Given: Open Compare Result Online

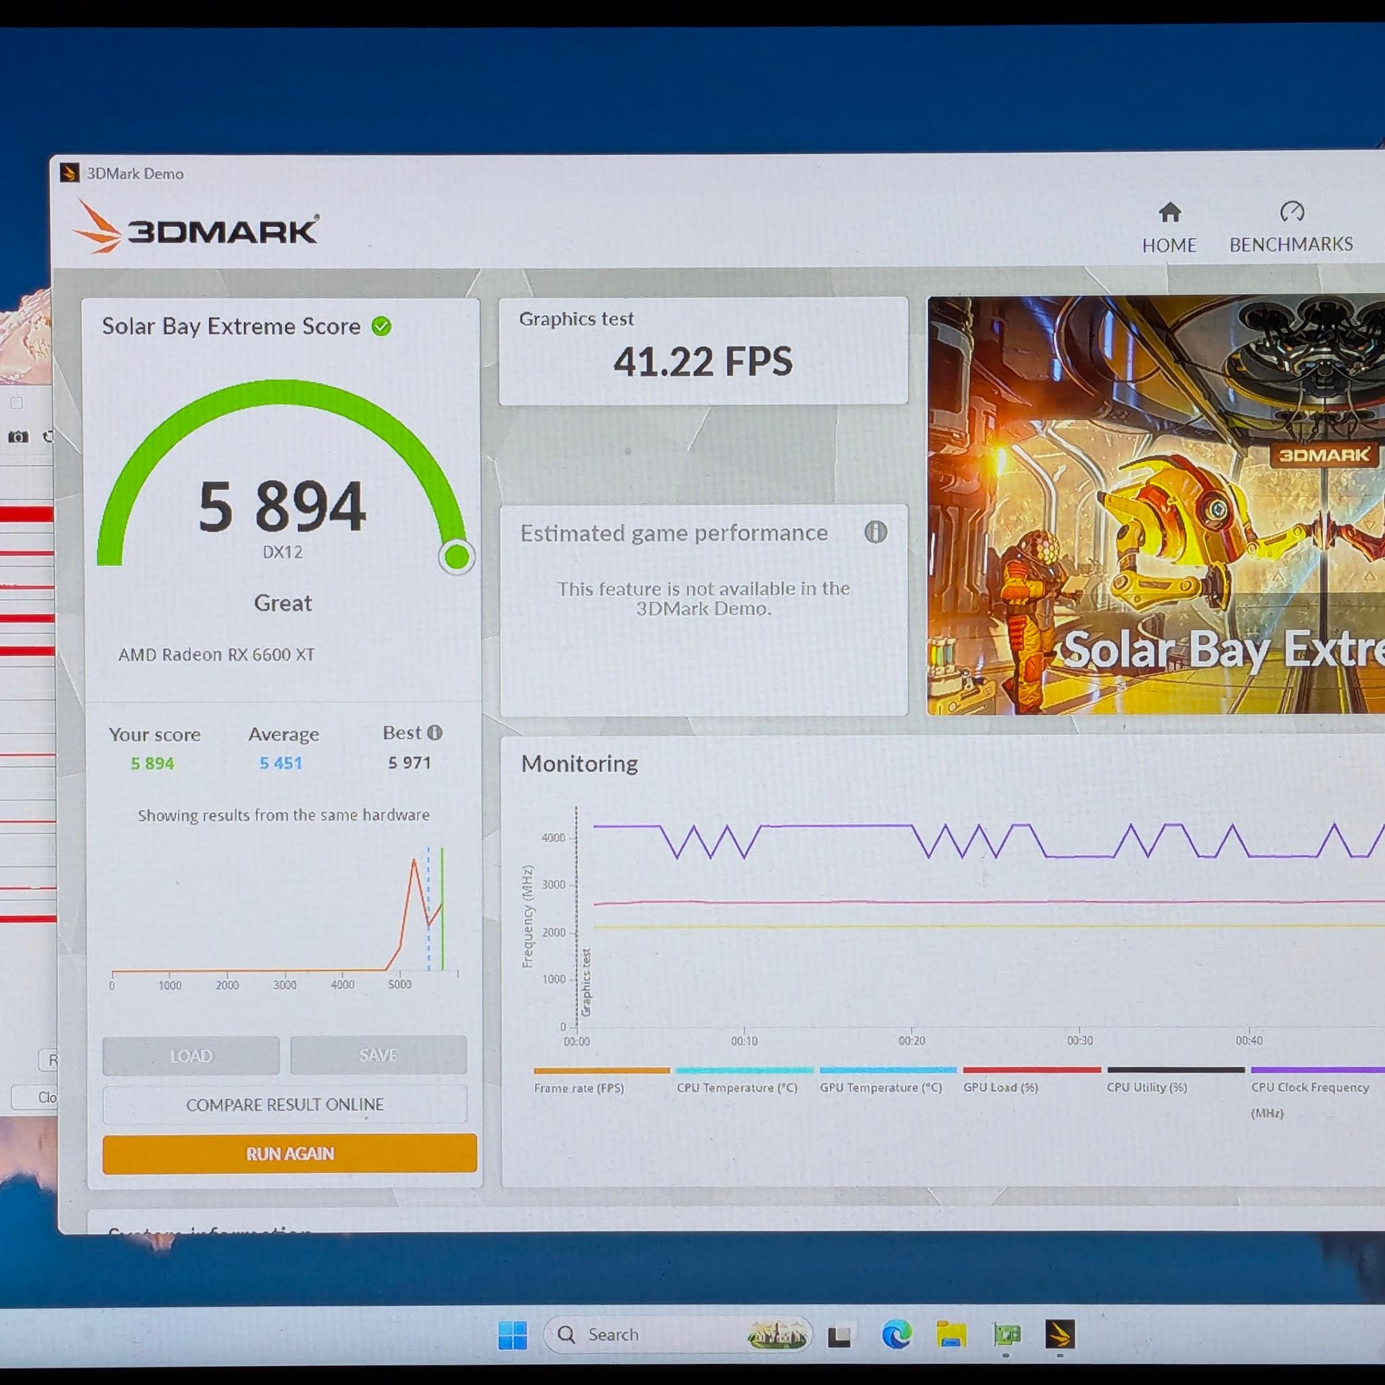Looking at the screenshot, I should click(285, 1105).
